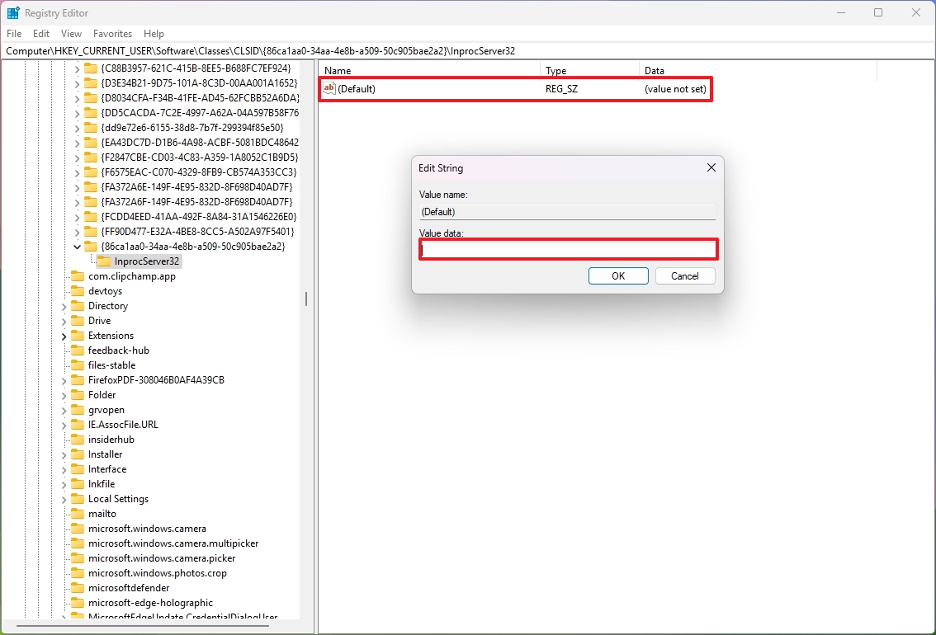Click inside the Value data field
Viewport: 936px width, 635px height.
(568, 249)
